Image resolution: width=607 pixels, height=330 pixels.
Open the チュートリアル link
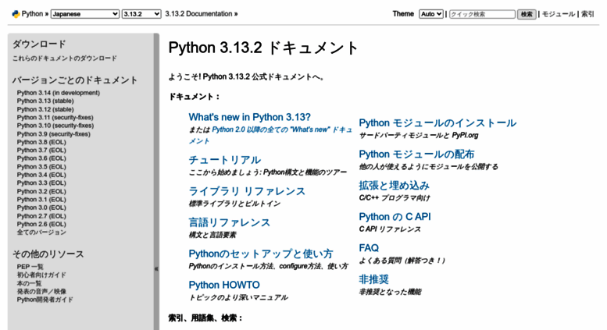[x=225, y=160]
